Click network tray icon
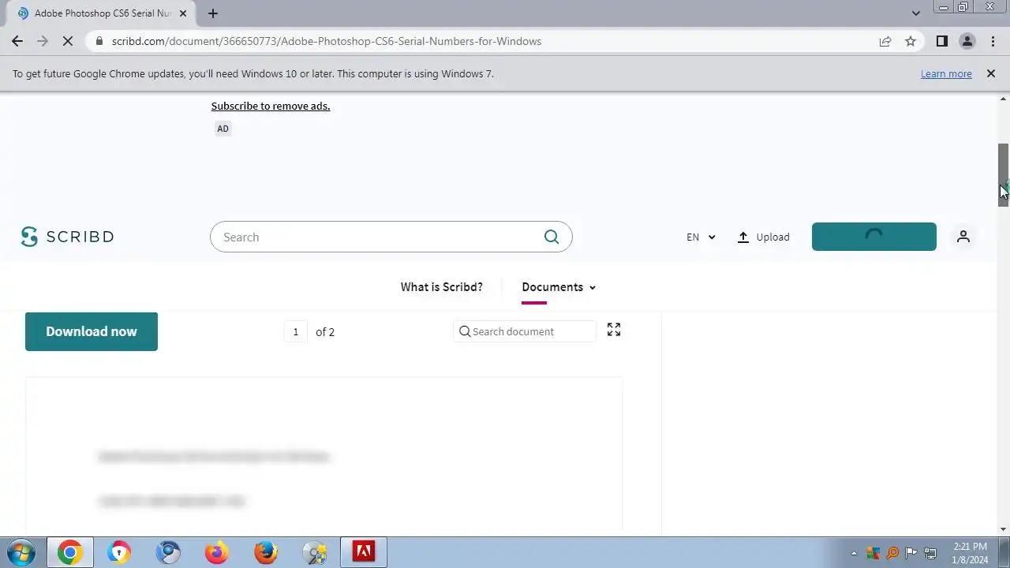Screen dimensions: 1010x568 point(930,553)
